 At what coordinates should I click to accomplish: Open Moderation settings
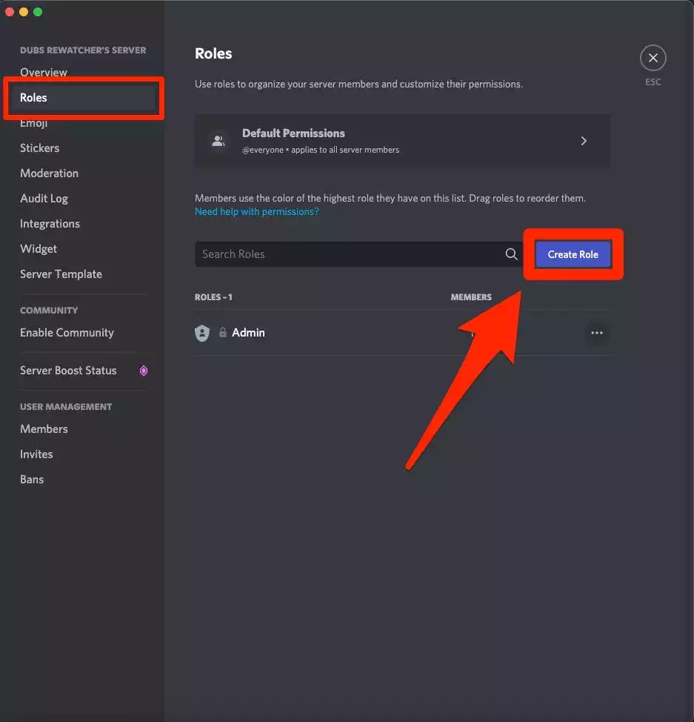(x=49, y=173)
